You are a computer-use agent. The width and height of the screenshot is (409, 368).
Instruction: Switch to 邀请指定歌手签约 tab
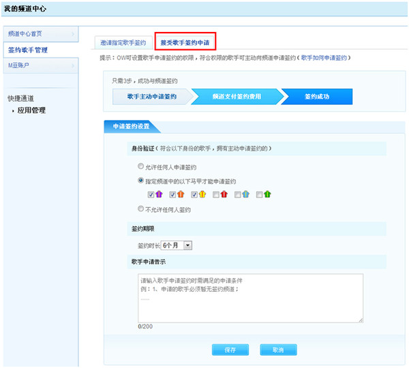(123, 42)
